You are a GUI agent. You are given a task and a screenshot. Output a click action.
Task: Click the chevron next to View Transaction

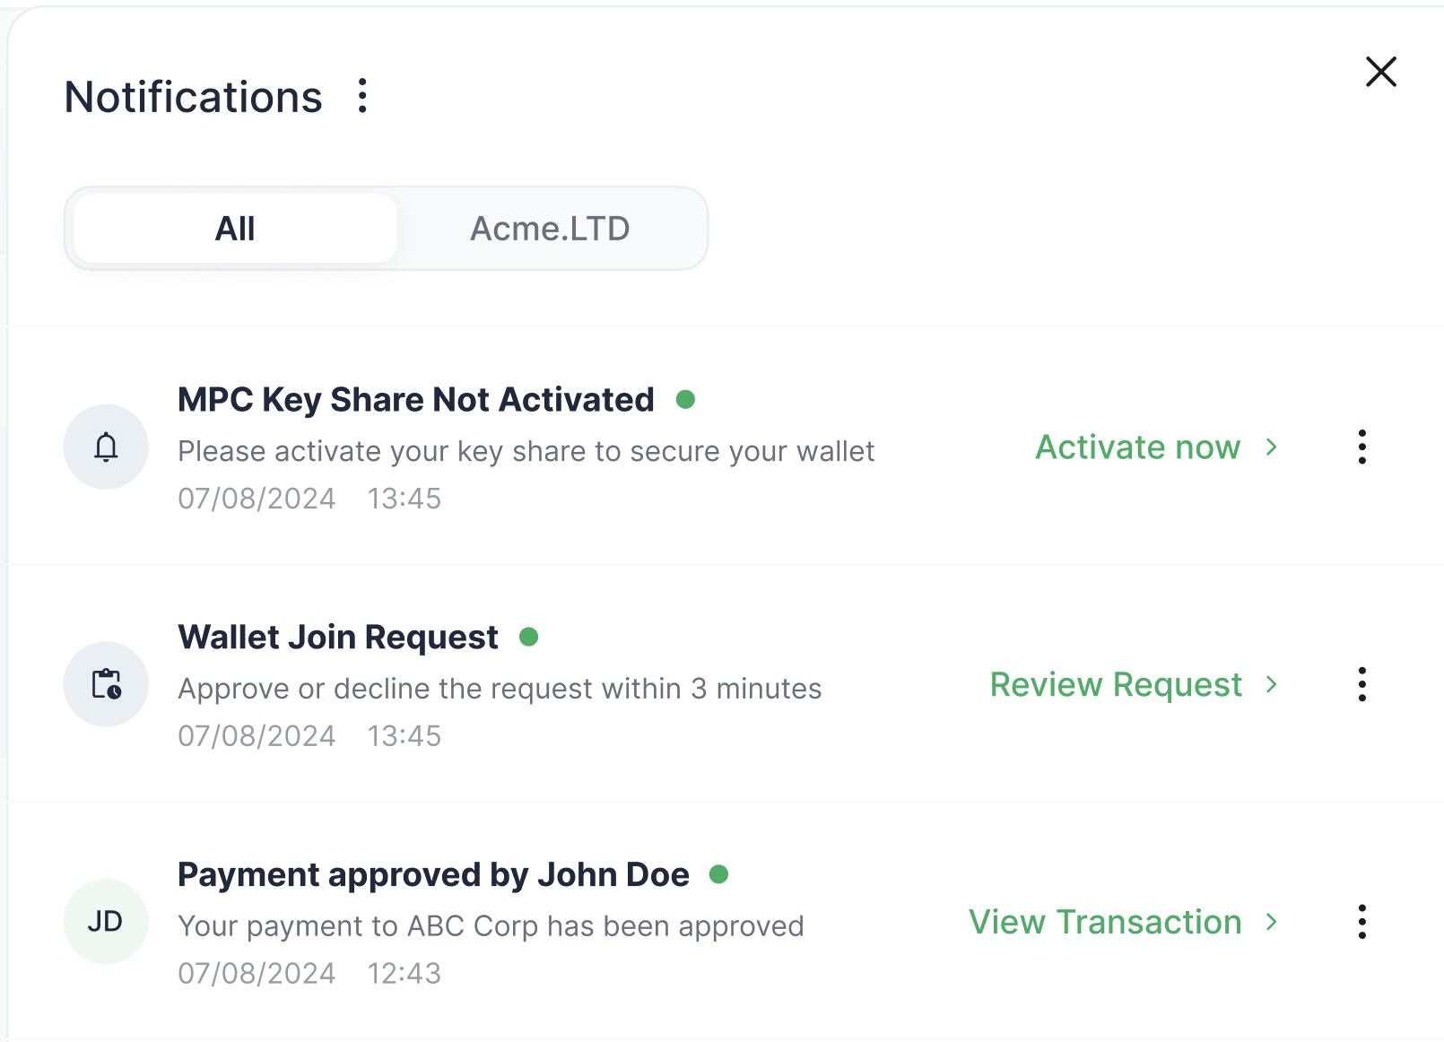[1271, 922]
